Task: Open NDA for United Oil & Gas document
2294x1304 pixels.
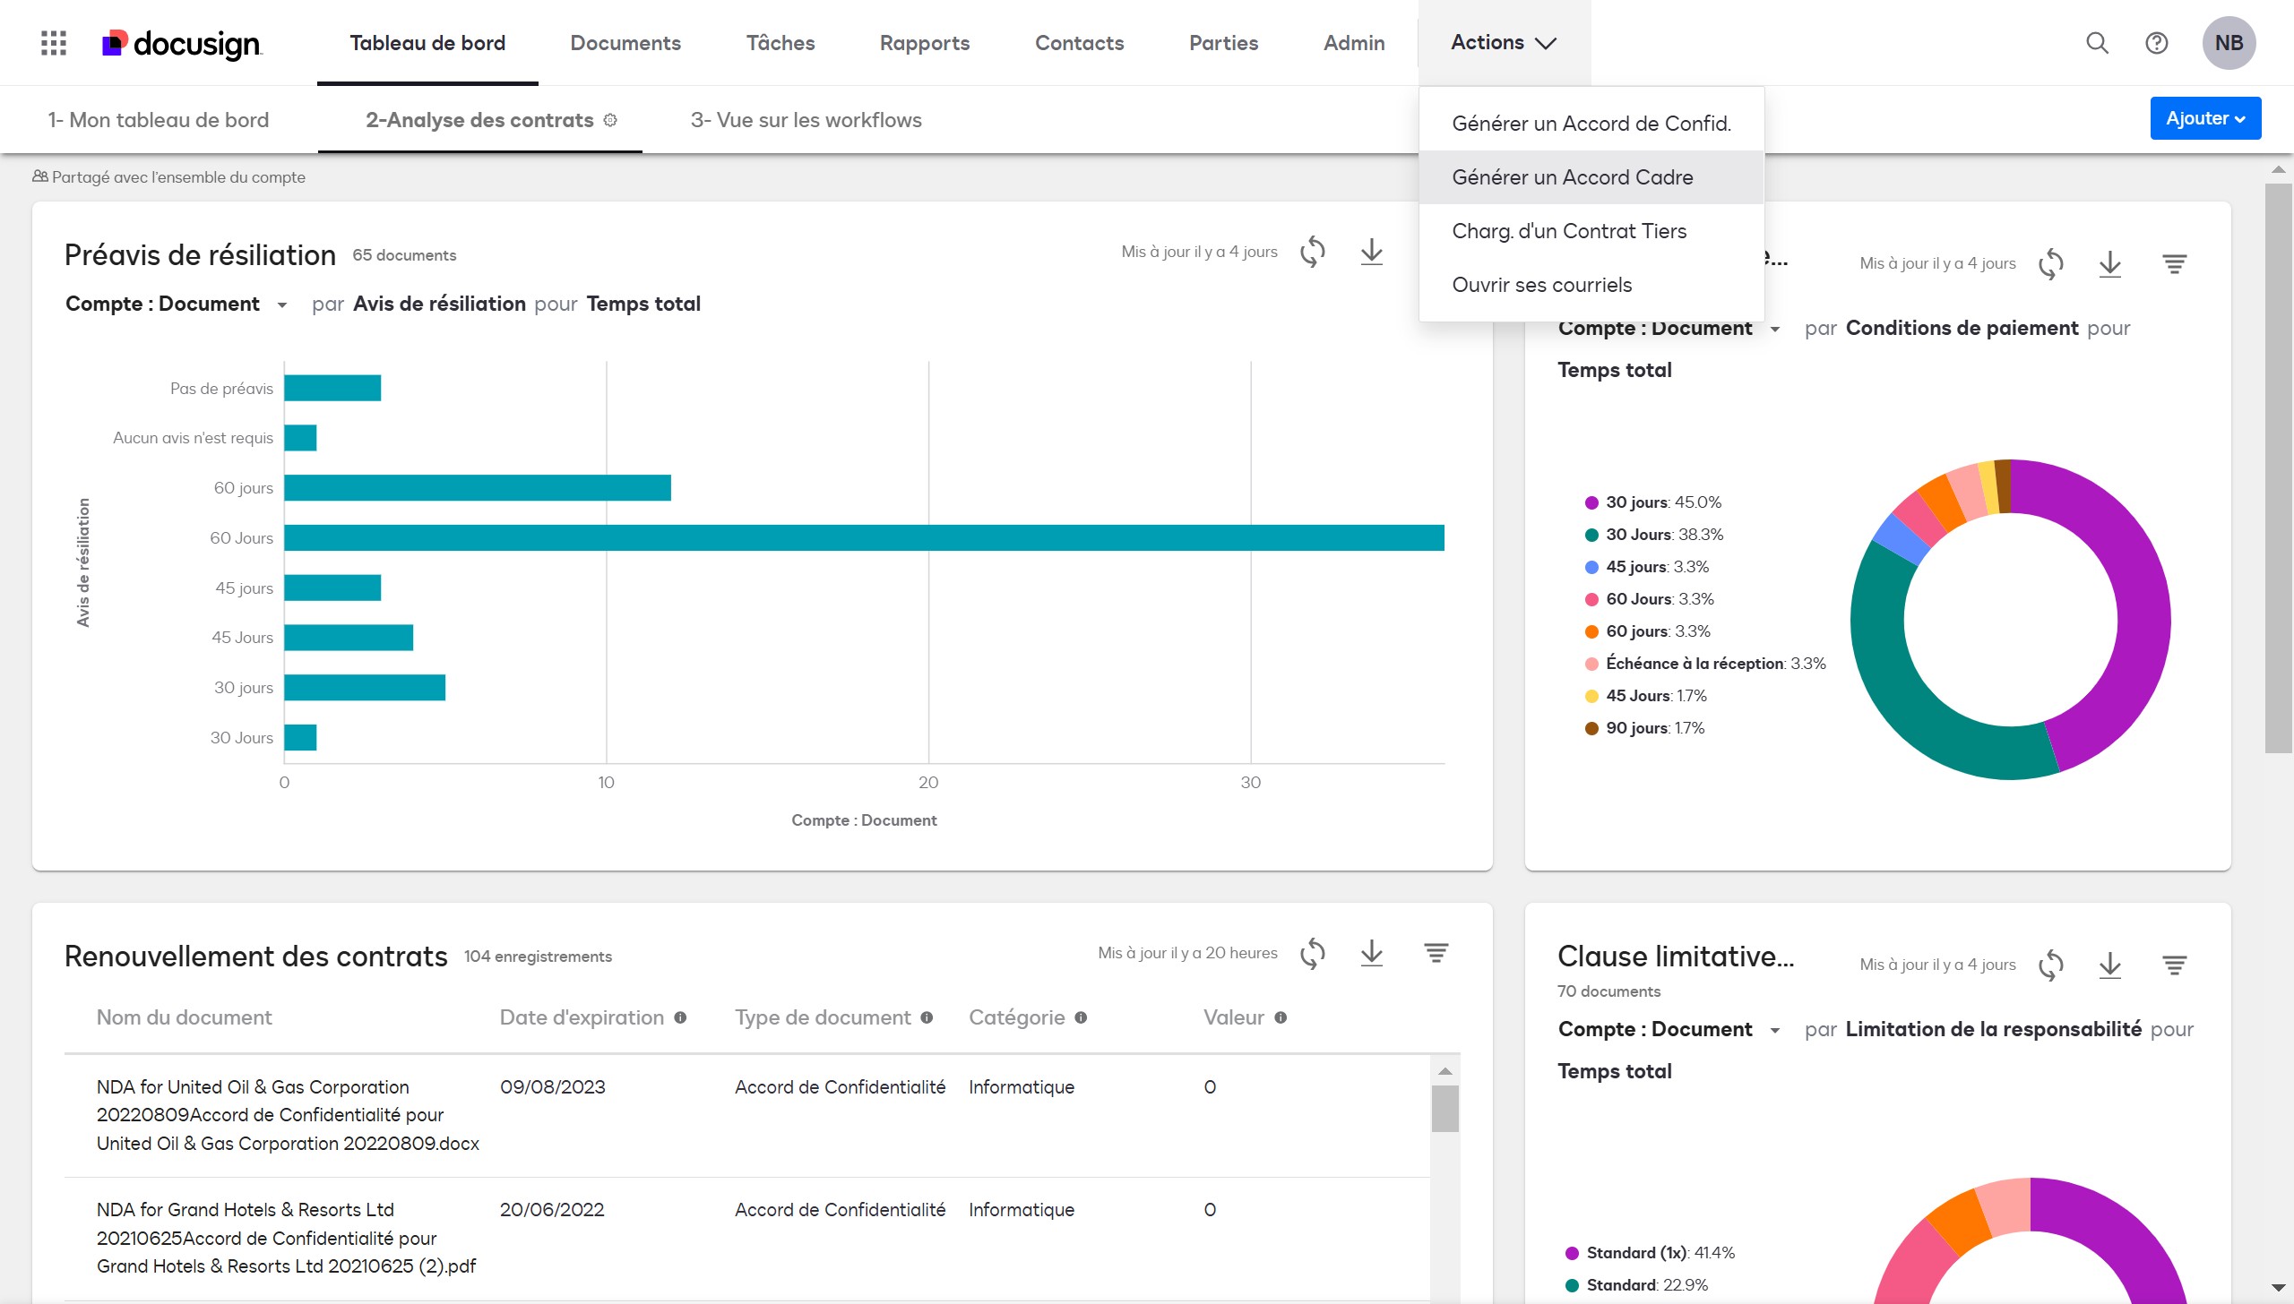Action: (x=288, y=1115)
